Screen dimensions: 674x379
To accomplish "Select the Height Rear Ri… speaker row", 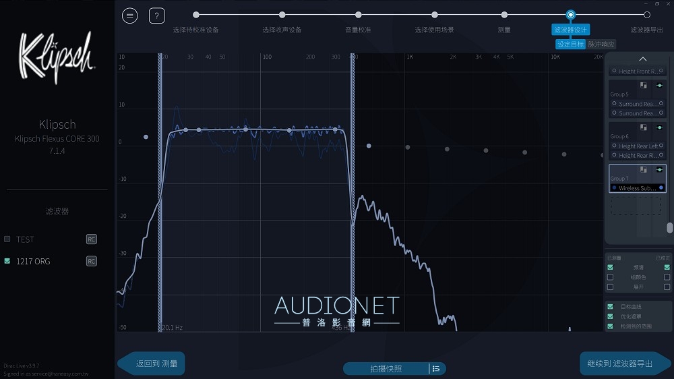I will (638, 155).
